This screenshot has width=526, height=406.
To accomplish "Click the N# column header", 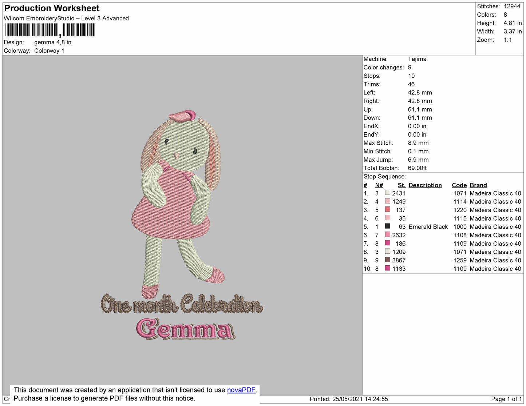I will pos(379,185).
